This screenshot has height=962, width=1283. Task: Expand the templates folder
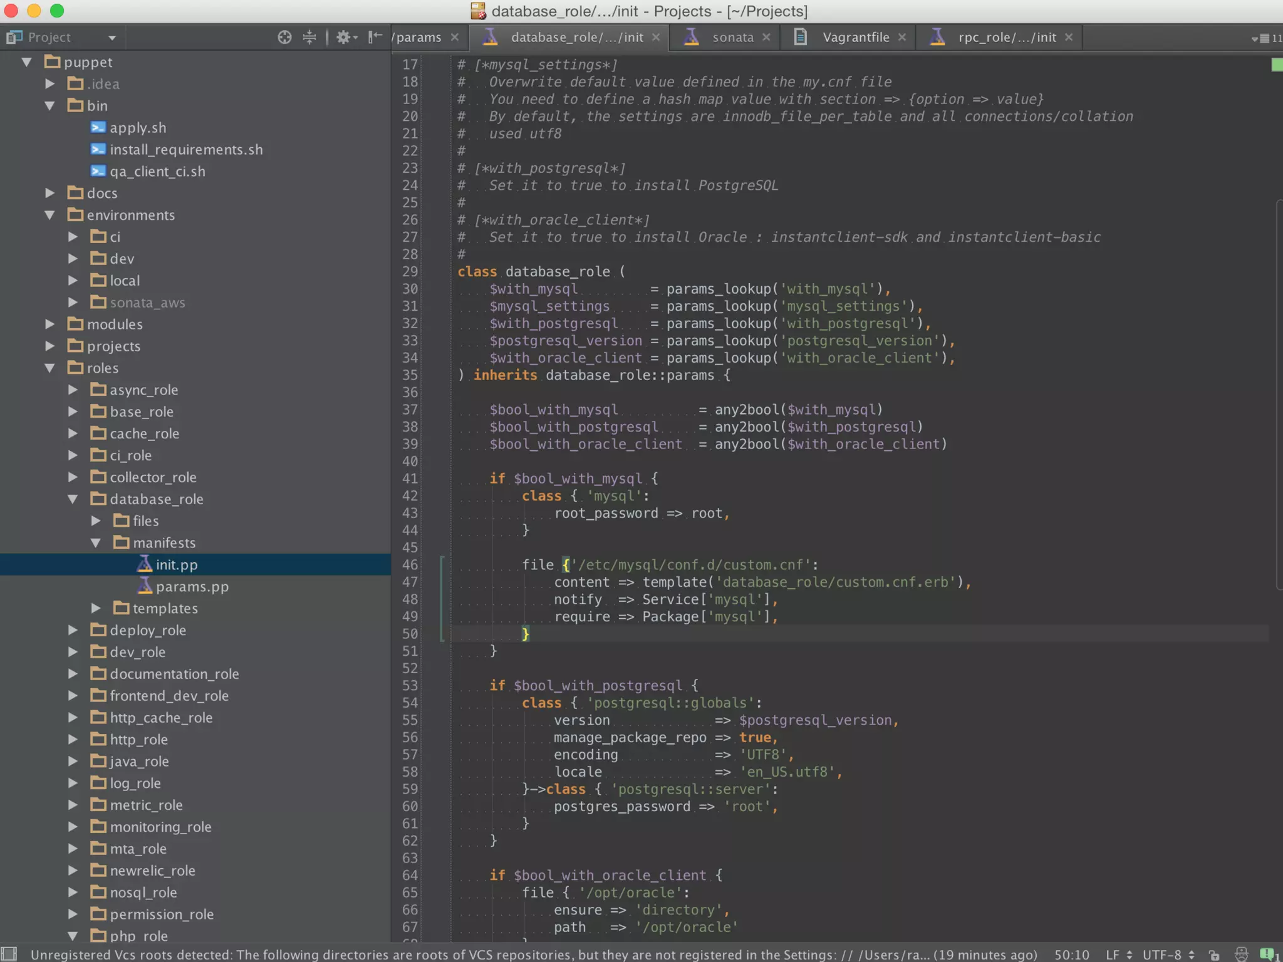click(96, 608)
